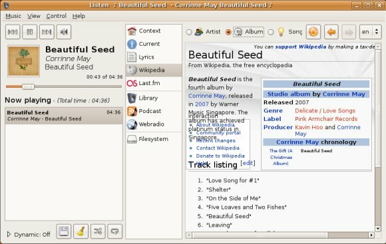Click the "Shelter" track entry
This screenshot has height=244, width=386.
pyautogui.click(x=218, y=189)
